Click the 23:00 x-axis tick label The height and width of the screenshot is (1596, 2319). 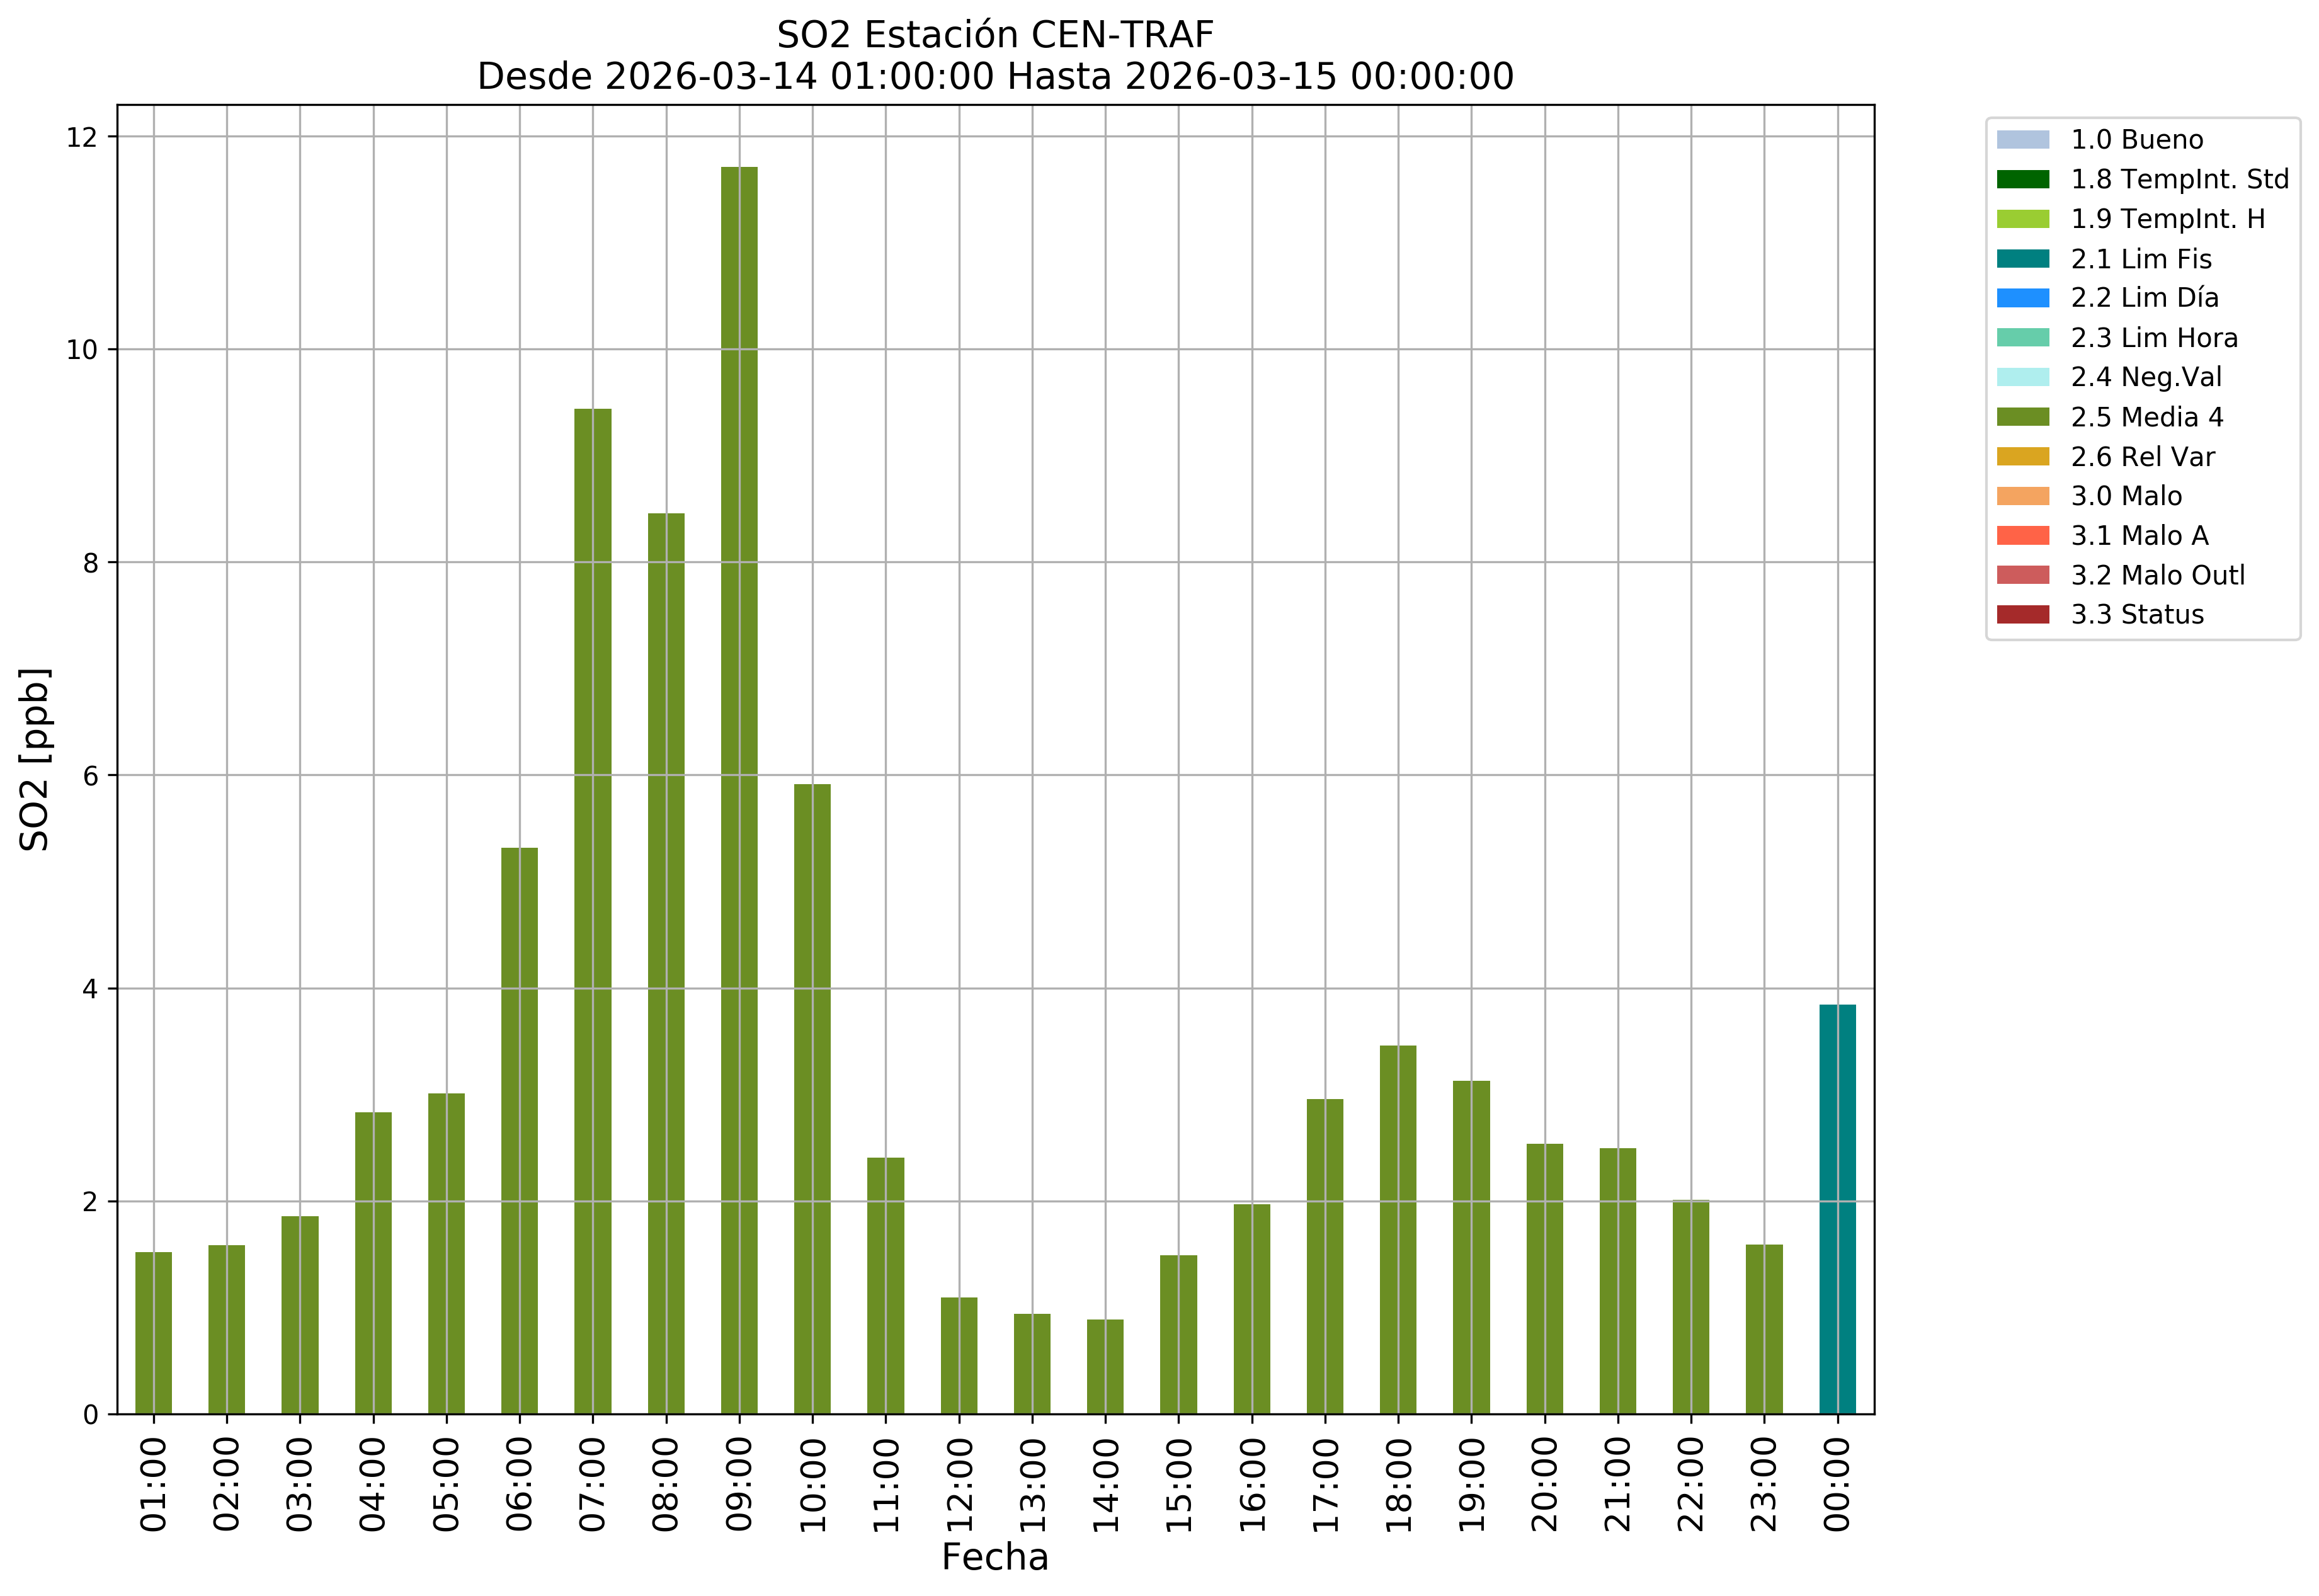click(1763, 1484)
